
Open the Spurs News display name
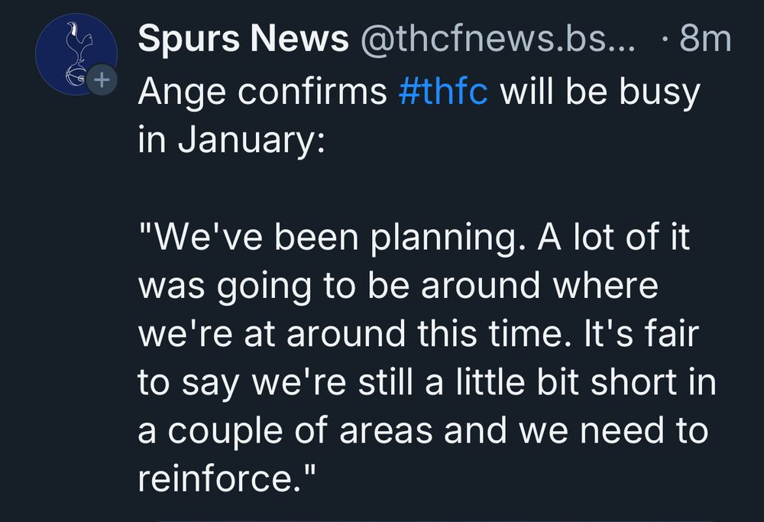243,41
